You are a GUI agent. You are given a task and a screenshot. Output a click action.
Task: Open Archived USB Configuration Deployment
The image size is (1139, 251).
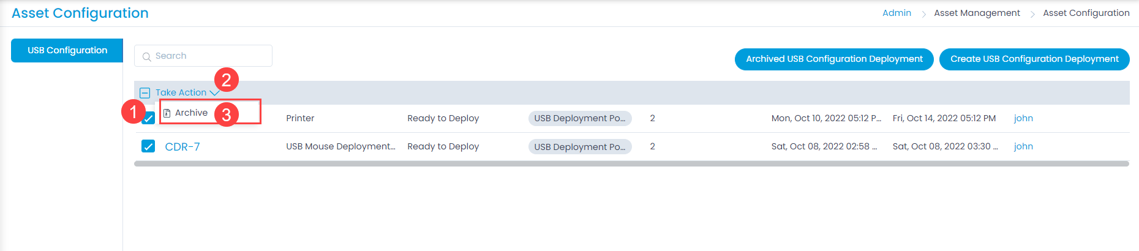[834, 59]
